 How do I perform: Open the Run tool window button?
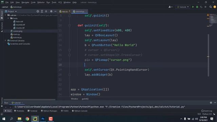point(8,111)
